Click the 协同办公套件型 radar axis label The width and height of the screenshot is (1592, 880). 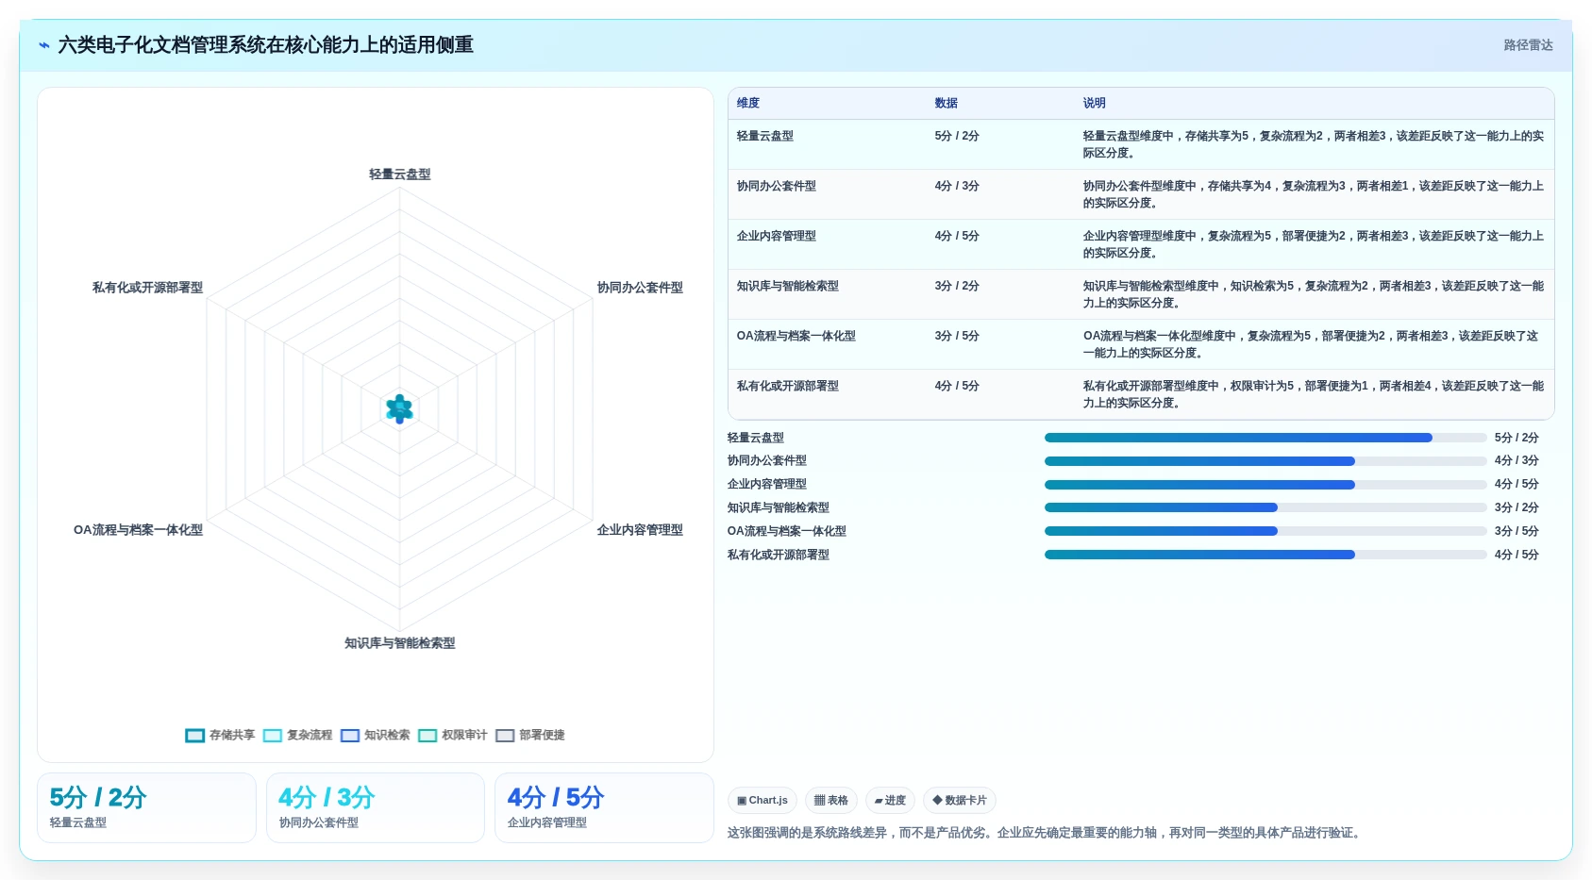pos(640,288)
